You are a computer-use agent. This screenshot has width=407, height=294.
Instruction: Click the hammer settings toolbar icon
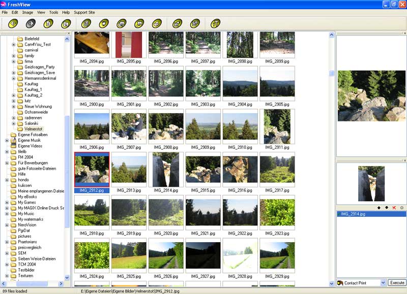[215, 23]
